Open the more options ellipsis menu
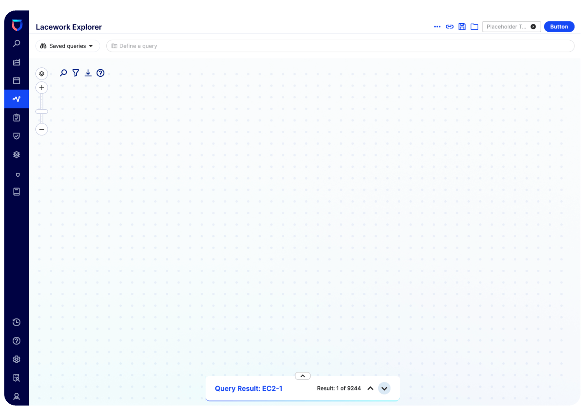 (x=437, y=27)
